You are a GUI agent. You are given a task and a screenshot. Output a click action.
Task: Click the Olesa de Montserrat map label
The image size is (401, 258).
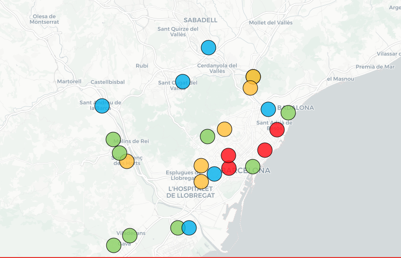(44, 19)
